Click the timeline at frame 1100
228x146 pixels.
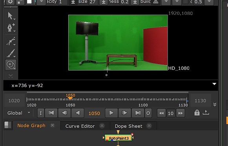click(x=143, y=100)
